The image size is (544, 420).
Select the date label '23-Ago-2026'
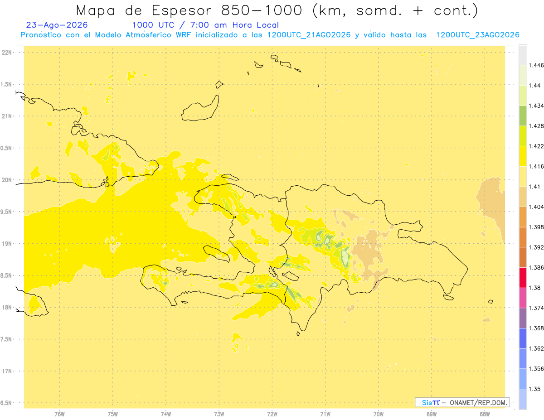(x=57, y=25)
